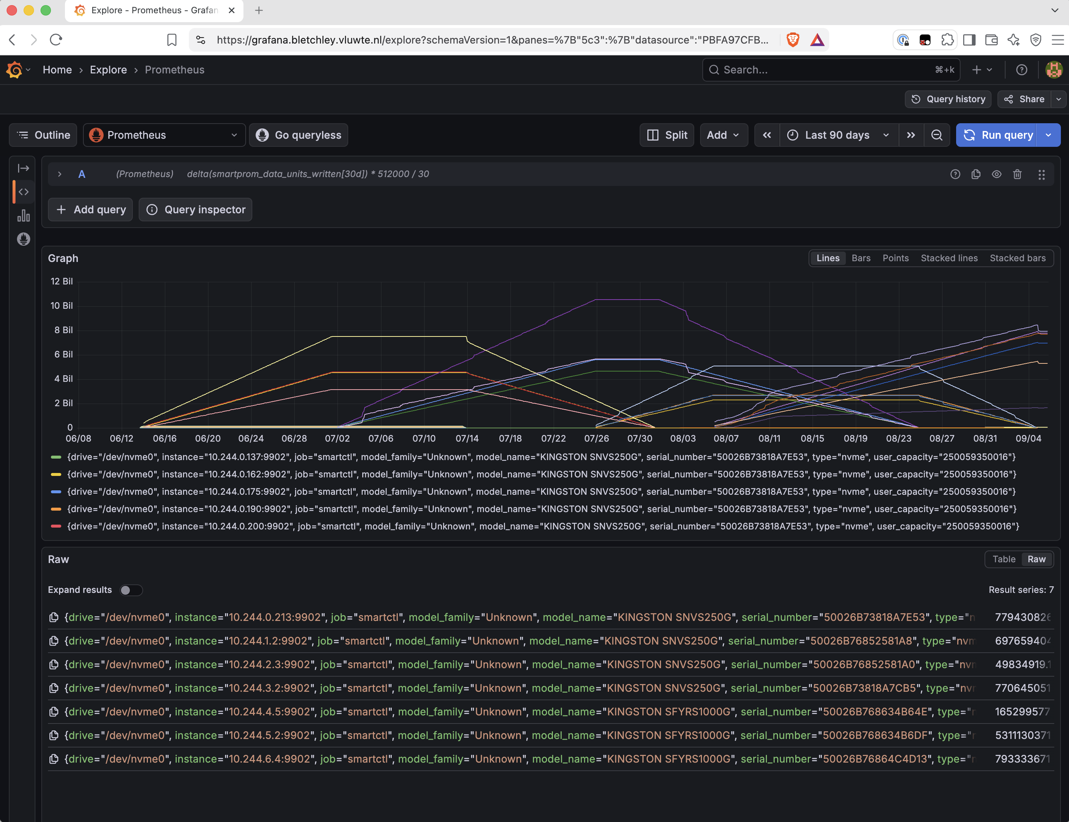Open the help question-mark icon in top bar
This screenshot has width=1069, height=822.
tap(1021, 70)
